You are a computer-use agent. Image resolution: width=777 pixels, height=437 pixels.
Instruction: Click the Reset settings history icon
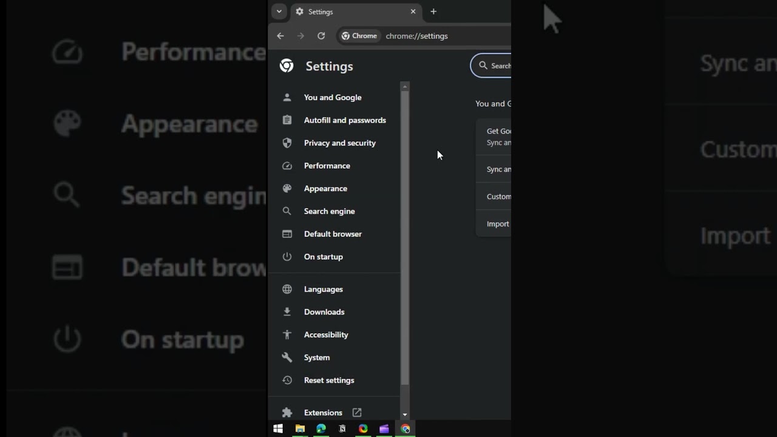[x=287, y=380]
